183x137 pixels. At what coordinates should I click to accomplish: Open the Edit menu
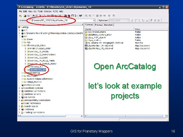pos(25,11)
